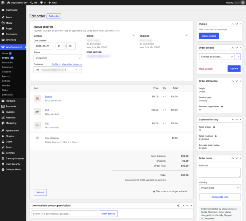Collapse the Order attribution panel toggle triangle
Viewport: 246px width, 221px height.
click(241, 81)
